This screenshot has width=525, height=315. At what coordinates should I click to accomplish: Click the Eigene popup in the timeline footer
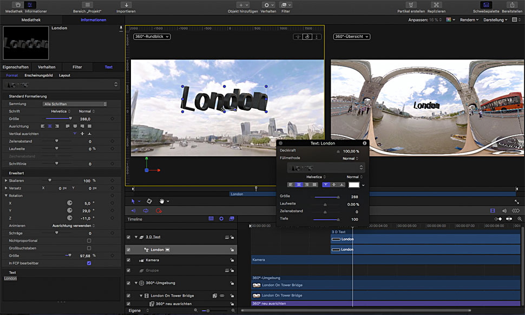138,311
